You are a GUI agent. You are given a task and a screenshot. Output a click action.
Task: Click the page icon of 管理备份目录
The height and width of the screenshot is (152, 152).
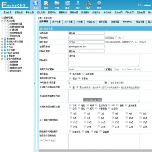coord(8,68)
